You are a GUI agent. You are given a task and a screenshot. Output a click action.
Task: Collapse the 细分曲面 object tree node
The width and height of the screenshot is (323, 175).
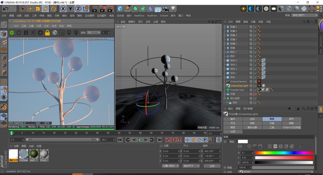[x=224, y=98]
